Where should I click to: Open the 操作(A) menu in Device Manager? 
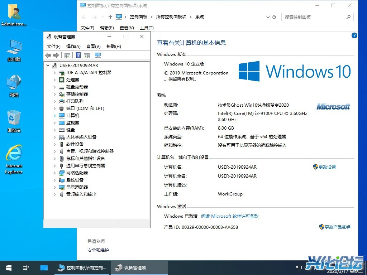pyautogui.click(x=73, y=47)
